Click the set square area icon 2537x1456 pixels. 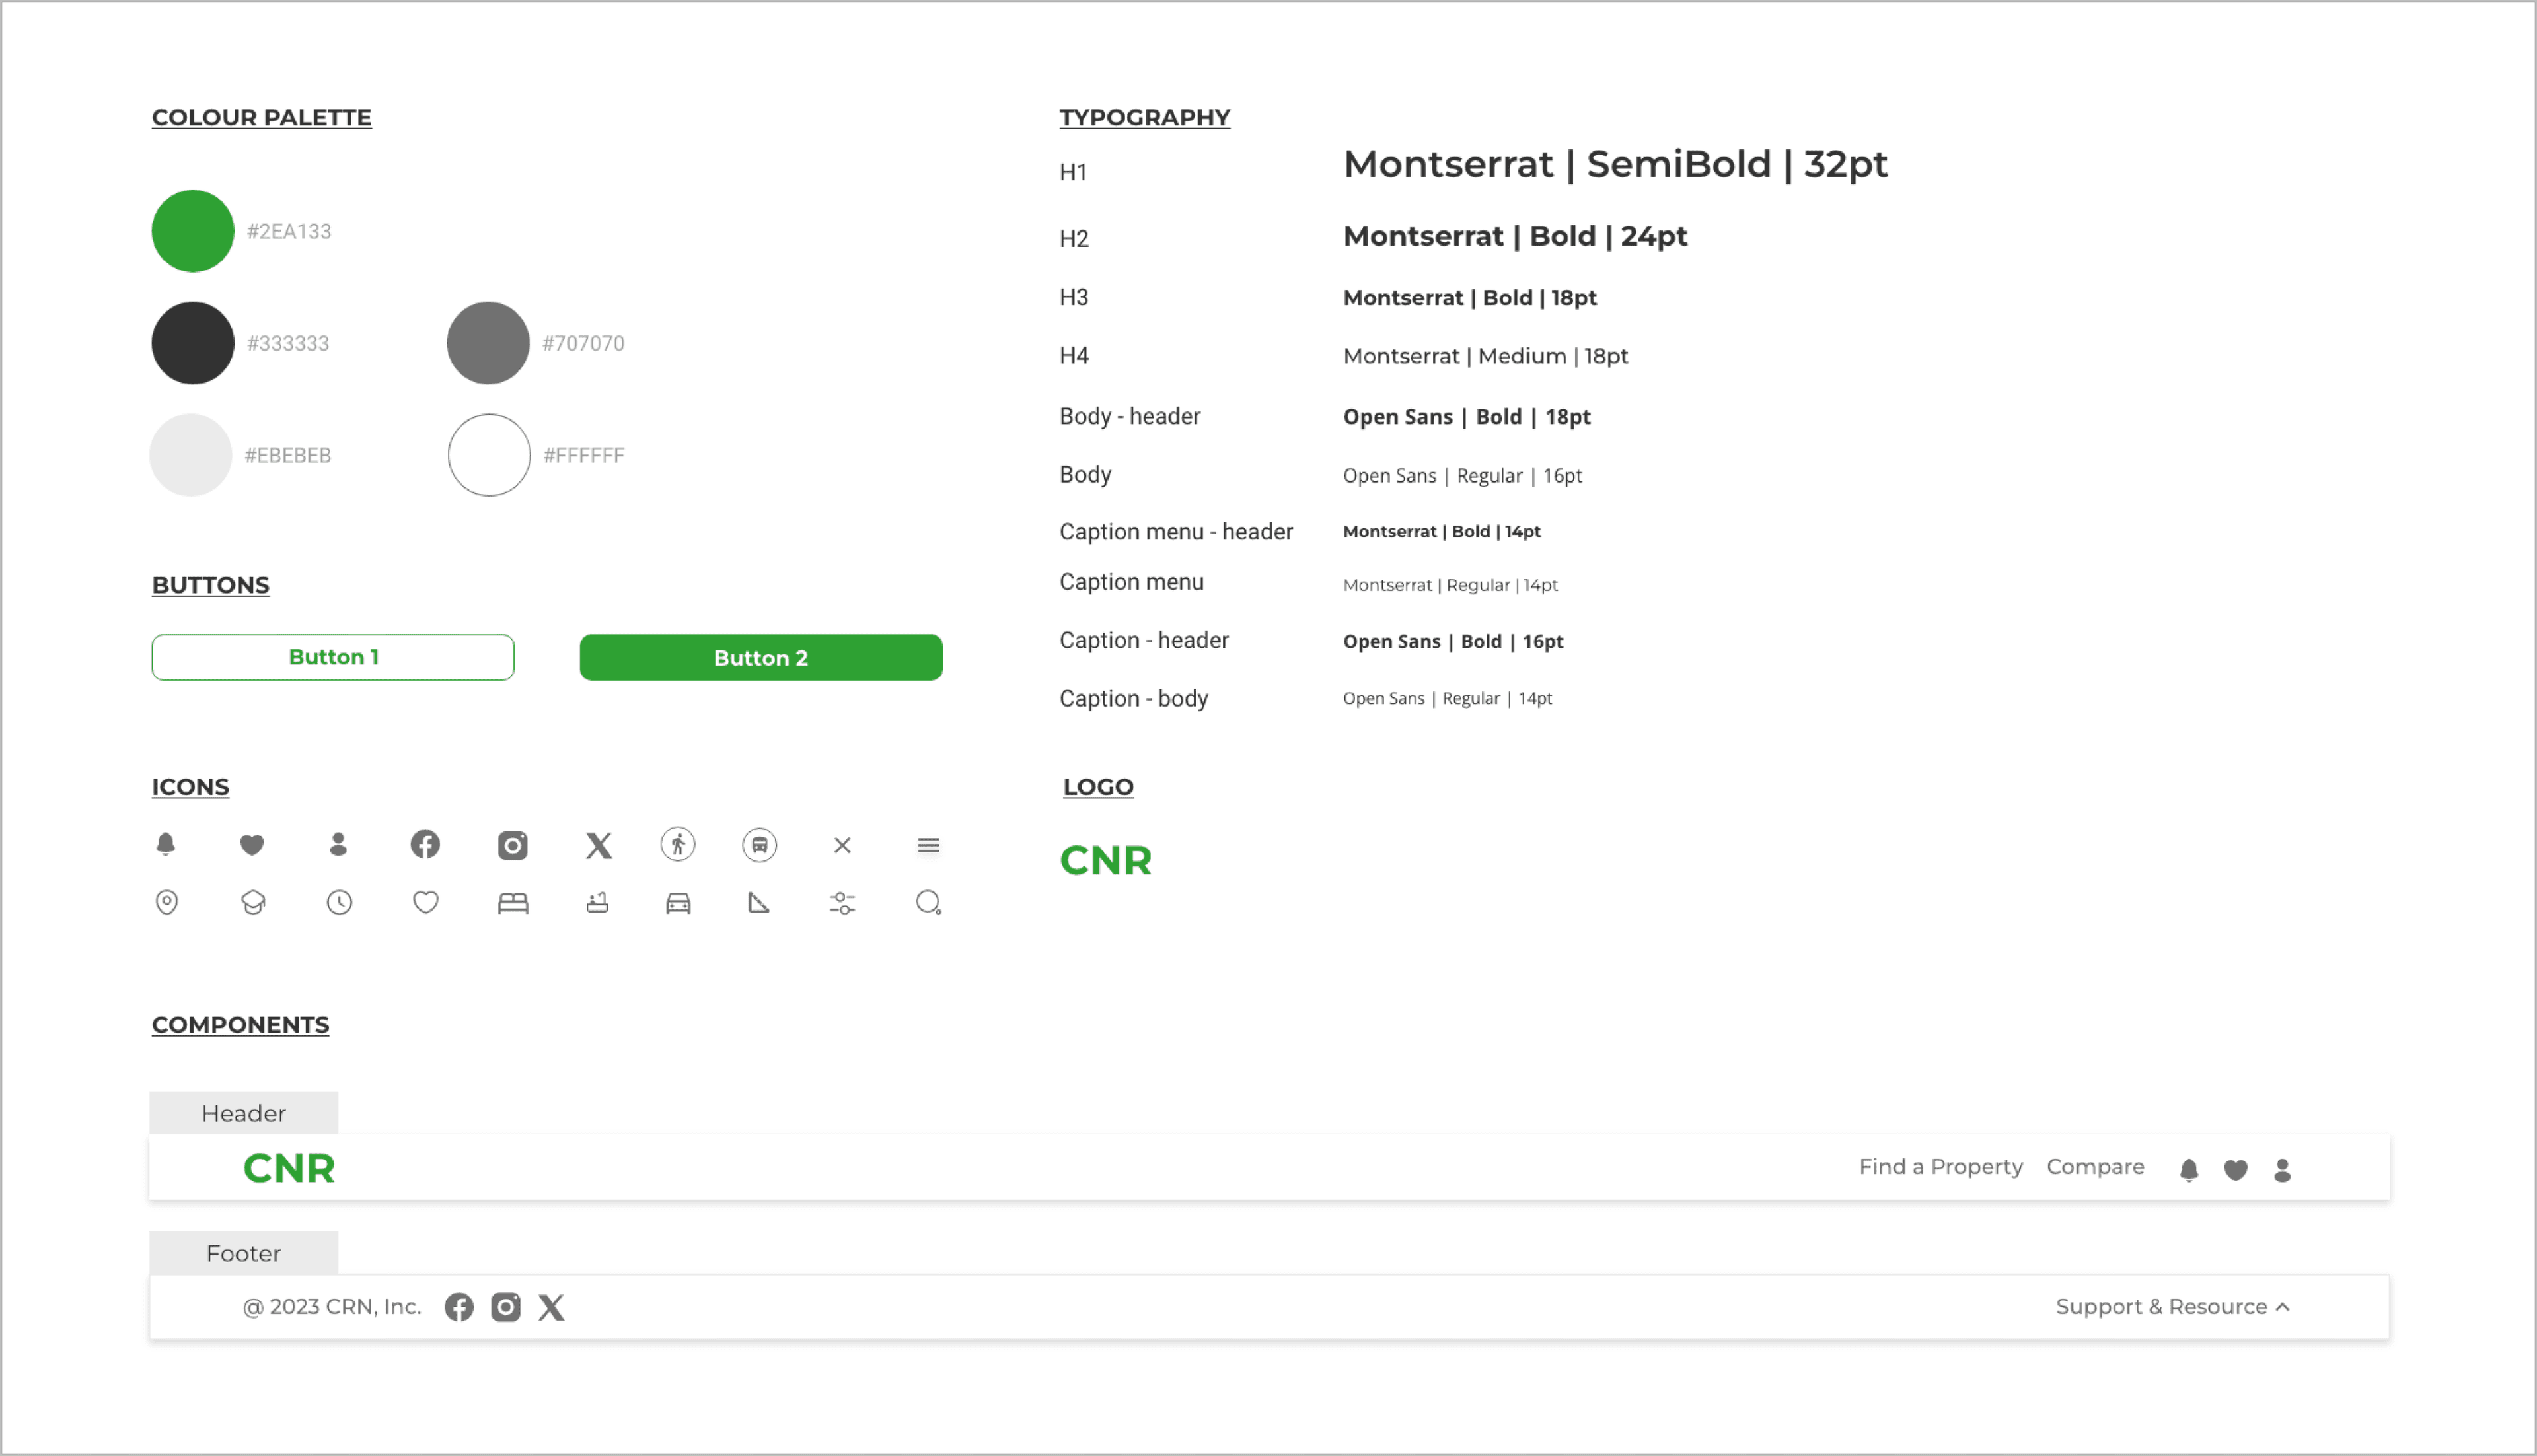point(759,903)
